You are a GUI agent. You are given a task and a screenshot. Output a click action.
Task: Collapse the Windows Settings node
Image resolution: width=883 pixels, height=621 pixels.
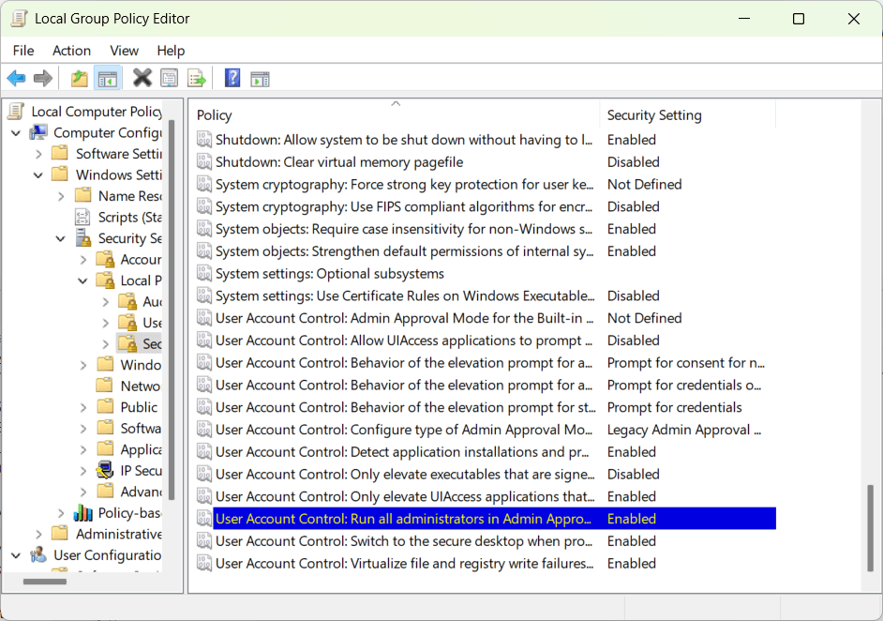click(x=38, y=175)
